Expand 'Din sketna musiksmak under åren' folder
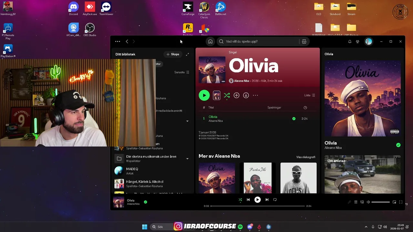The height and width of the screenshot is (232, 413). pyautogui.click(x=187, y=159)
